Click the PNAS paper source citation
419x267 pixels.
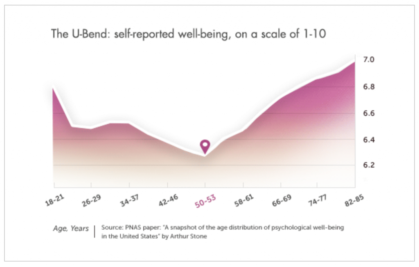tap(223, 228)
